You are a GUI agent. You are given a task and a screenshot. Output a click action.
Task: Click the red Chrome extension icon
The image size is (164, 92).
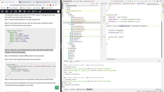point(50,5)
